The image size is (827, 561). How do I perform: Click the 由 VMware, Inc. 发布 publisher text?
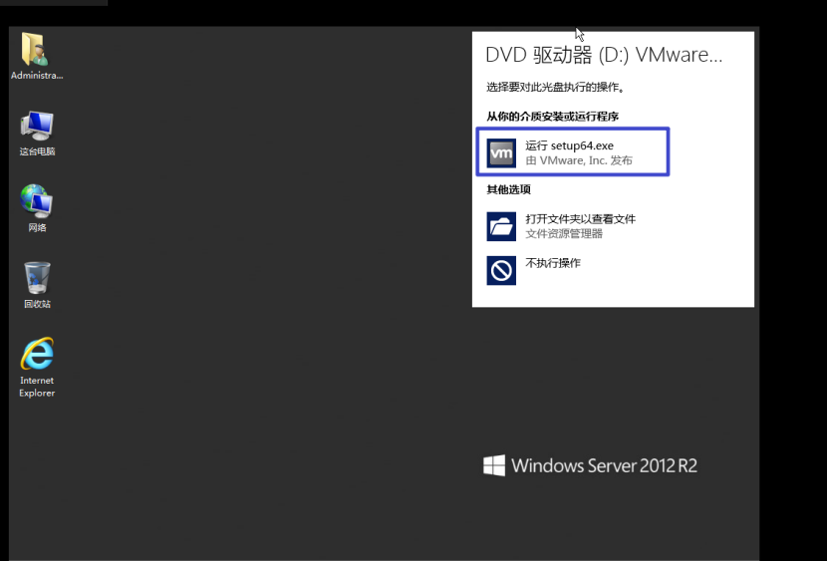pos(579,160)
